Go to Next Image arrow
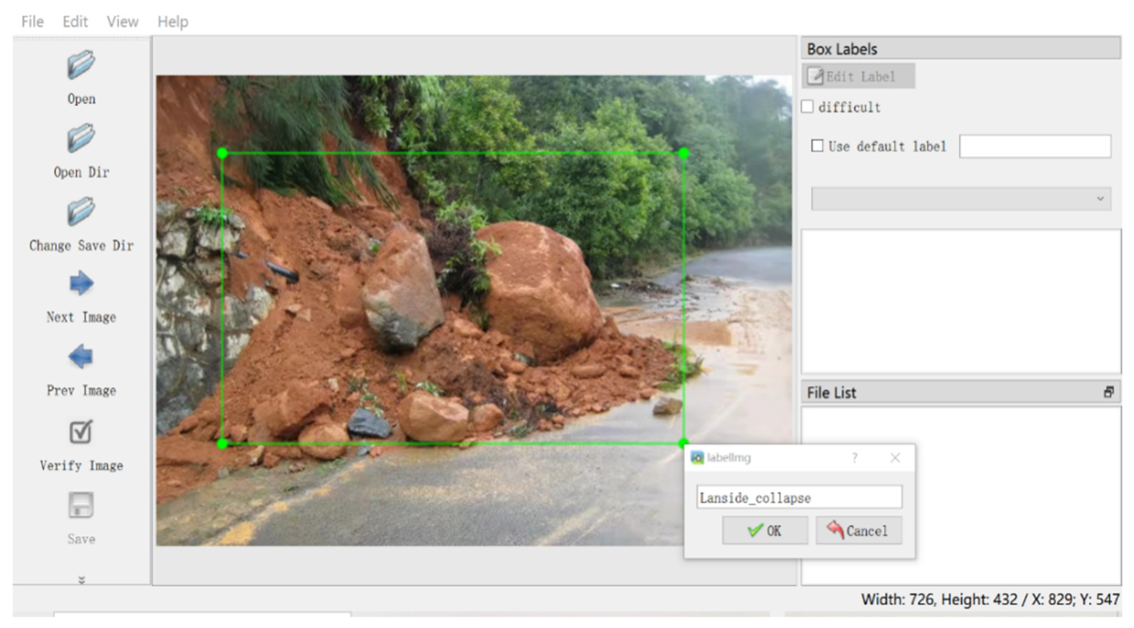 click(x=81, y=283)
